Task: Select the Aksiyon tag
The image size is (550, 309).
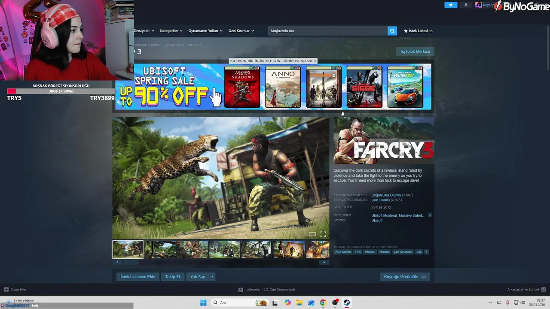Action: click(370, 252)
